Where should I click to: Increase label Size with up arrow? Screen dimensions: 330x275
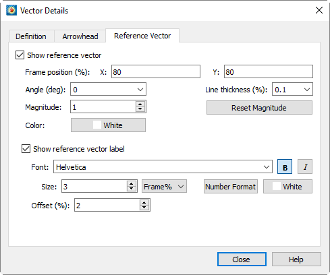tap(132, 184)
